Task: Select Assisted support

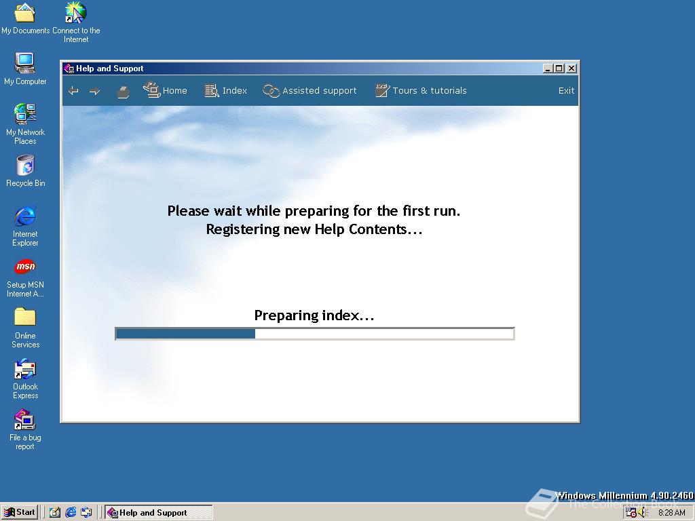Action: (309, 90)
